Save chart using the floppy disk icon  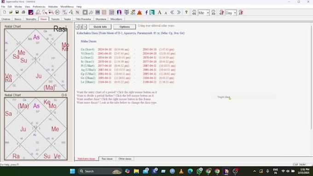pos(17,12)
